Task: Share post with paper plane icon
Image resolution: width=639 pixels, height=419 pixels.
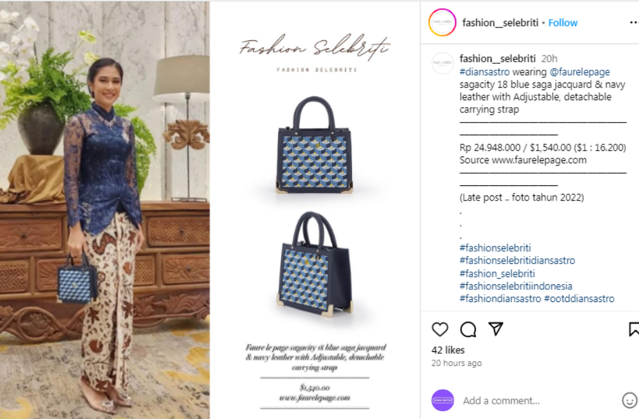Action: [496, 328]
